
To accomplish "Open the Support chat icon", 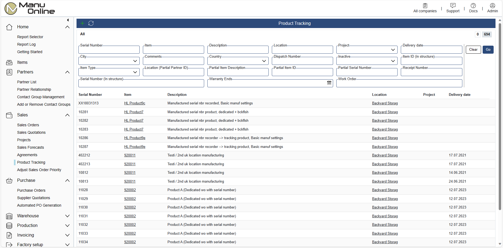I will (x=453, y=6).
